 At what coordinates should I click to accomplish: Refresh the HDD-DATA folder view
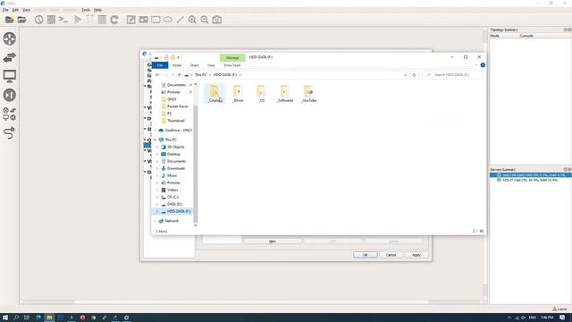point(414,75)
